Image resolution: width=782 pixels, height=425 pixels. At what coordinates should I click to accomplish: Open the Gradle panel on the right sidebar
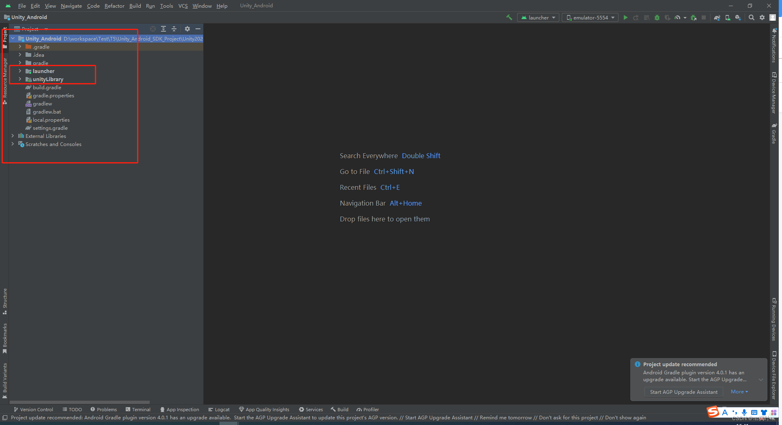click(x=774, y=134)
